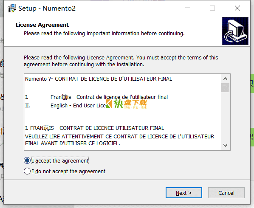Screen dimensions: 254x208
Task: Click the Next > button
Action: [183, 193]
